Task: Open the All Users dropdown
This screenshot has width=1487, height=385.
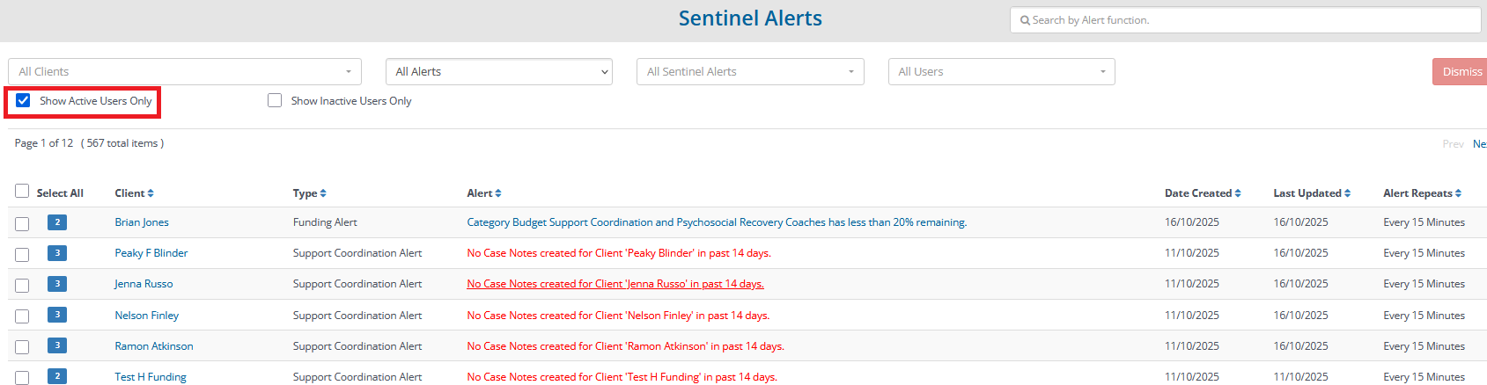Action: tap(1001, 72)
